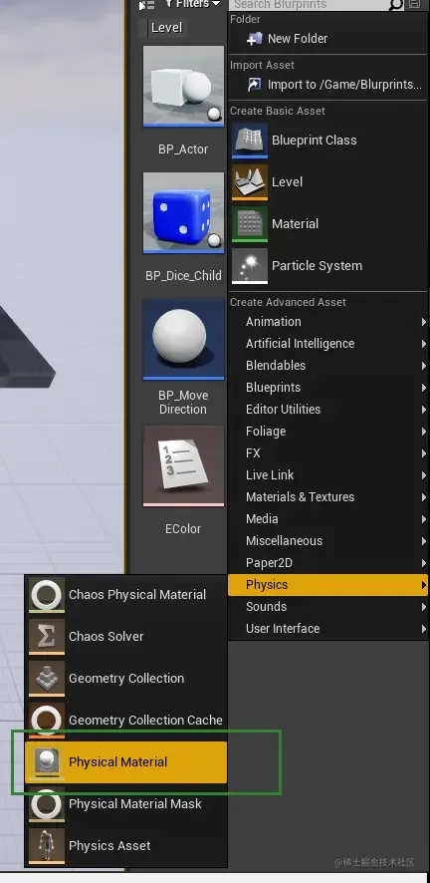
Task: Expand the Animation submenu
Action: [327, 322]
